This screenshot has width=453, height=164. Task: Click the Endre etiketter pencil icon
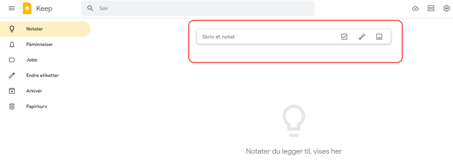(x=12, y=75)
